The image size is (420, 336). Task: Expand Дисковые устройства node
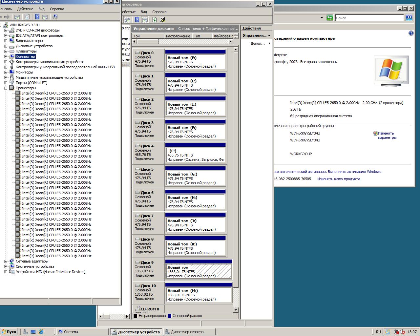click(x=6, y=46)
